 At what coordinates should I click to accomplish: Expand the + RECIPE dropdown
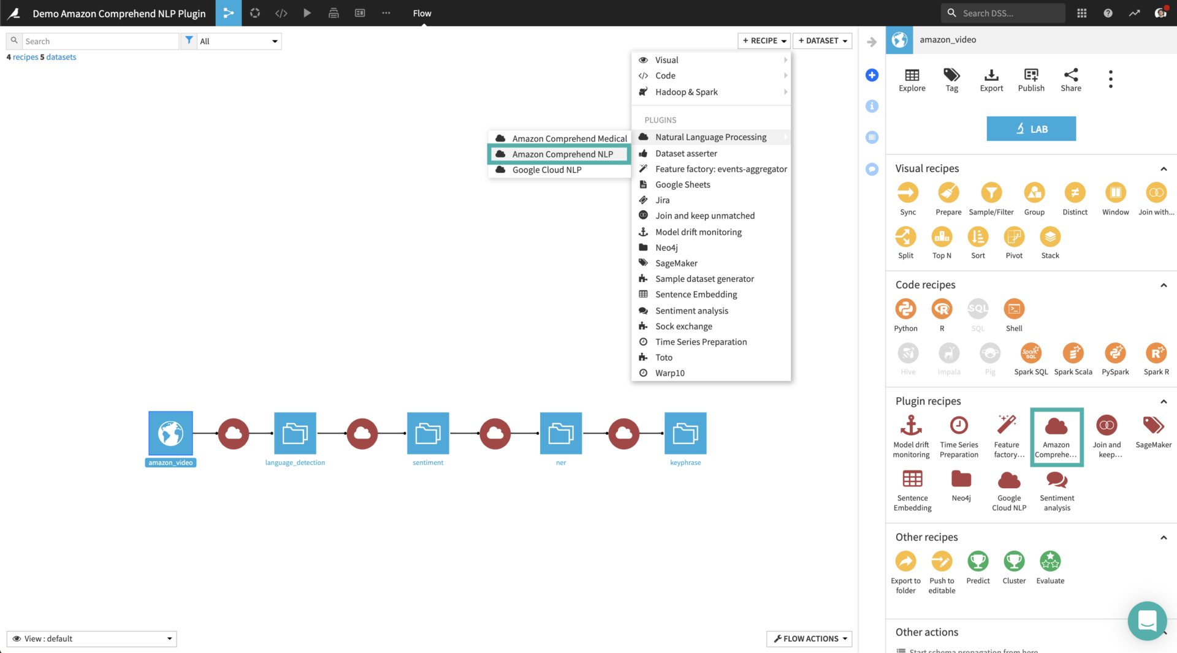(x=763, y=40)
